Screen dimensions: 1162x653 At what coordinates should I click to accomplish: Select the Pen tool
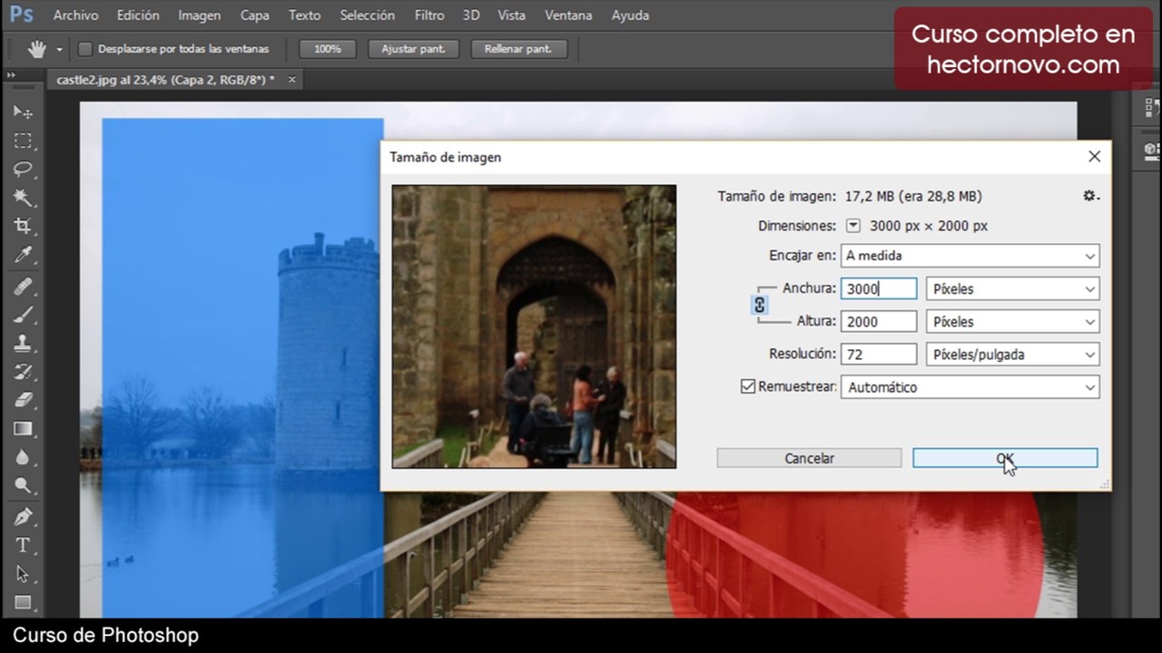(x=23, y=517)
